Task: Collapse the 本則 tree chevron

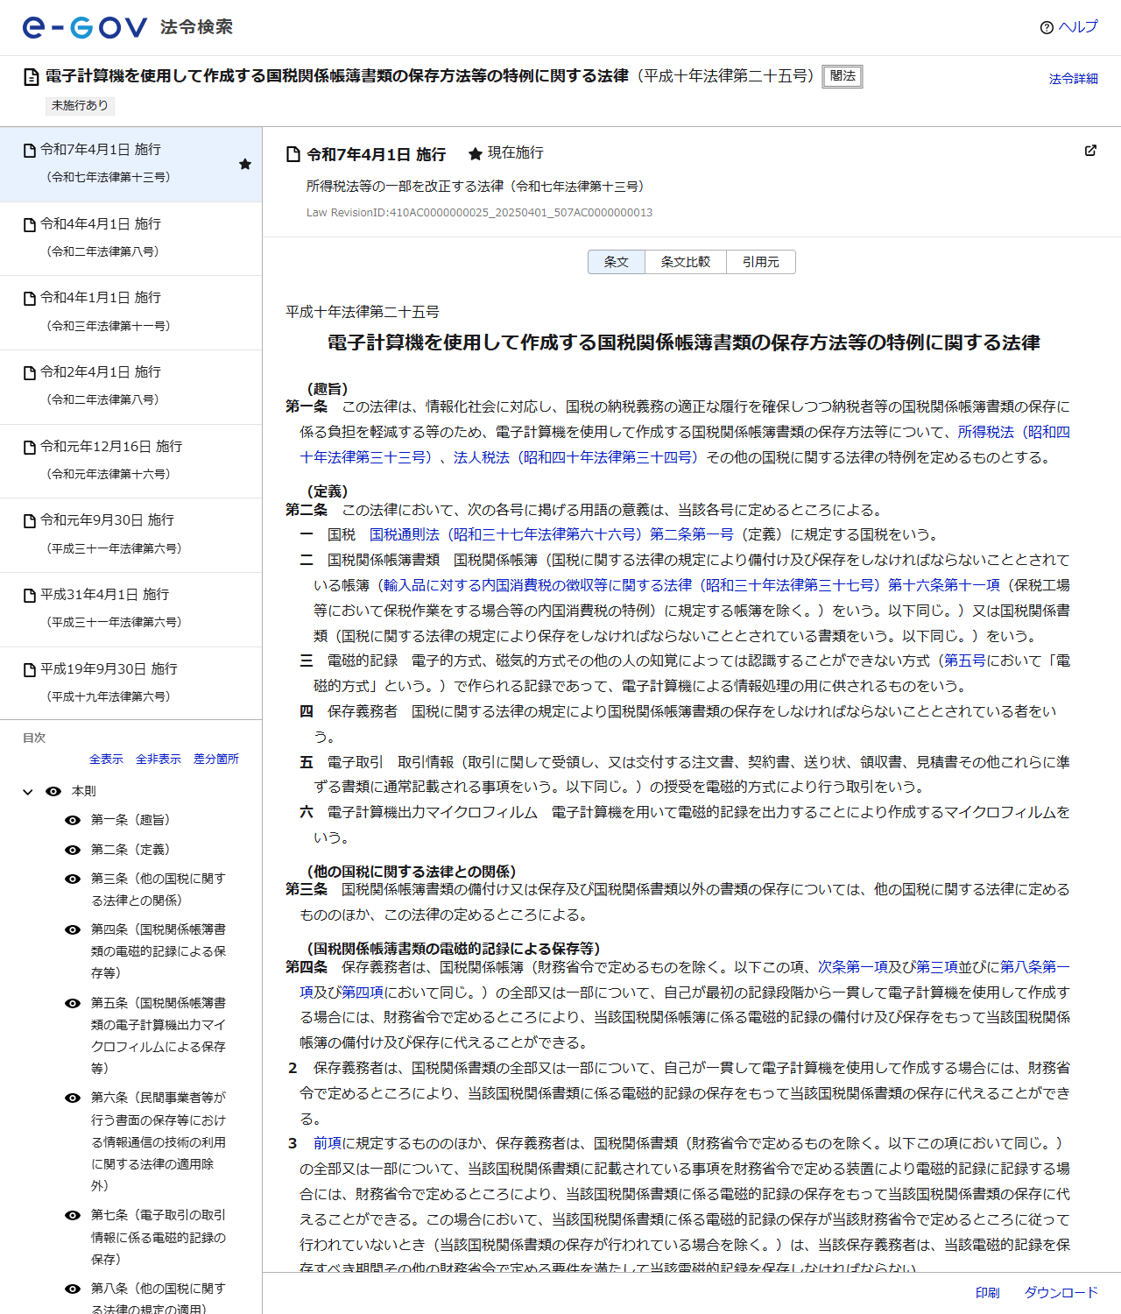Action: pos(28,792)
